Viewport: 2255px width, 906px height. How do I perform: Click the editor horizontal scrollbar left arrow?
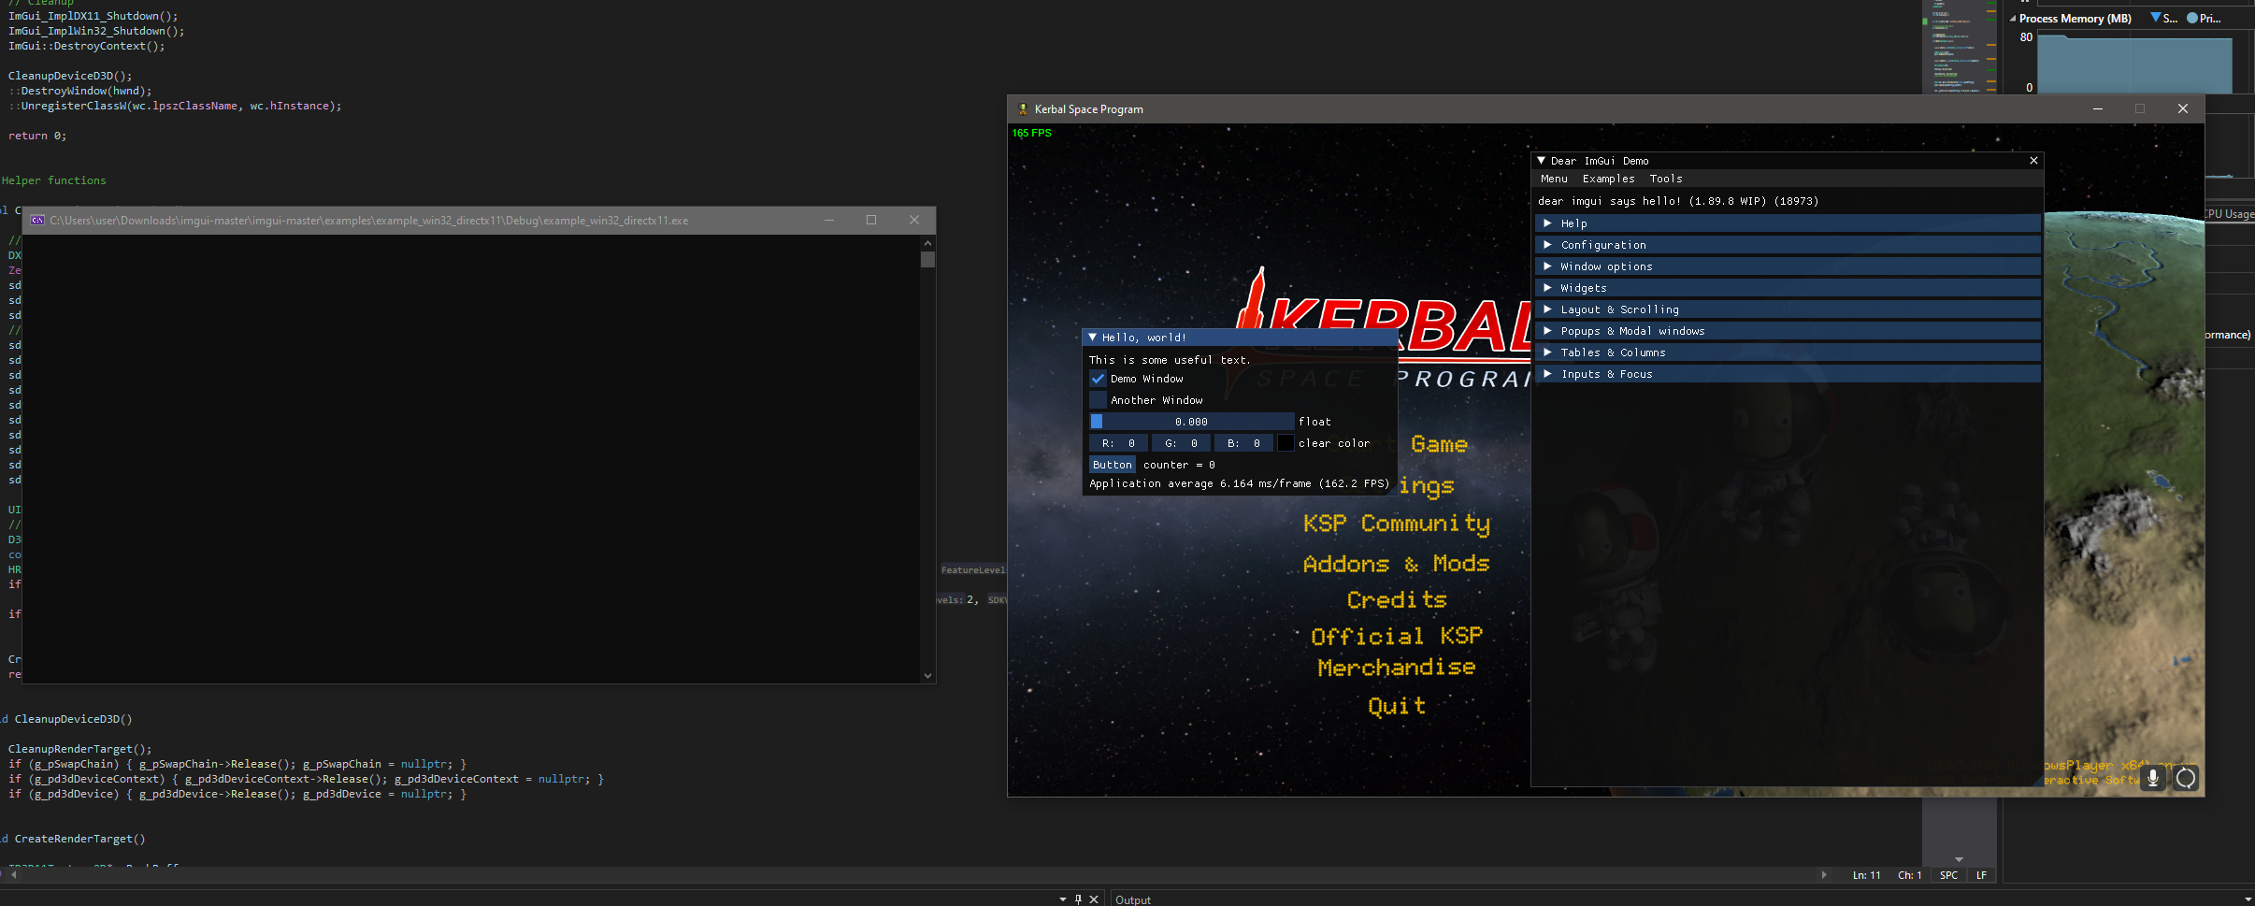pos(13,875)
